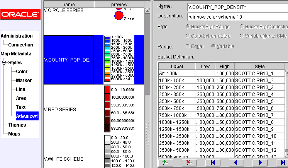Jump to the first record icon
288x168 pixels.
tap(213, 163)
